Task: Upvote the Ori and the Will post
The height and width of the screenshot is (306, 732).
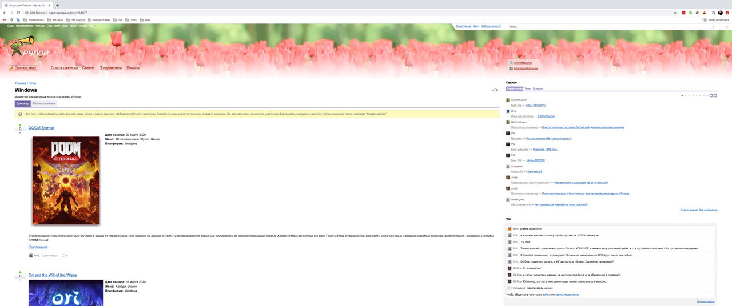Action: pos(20,272)
